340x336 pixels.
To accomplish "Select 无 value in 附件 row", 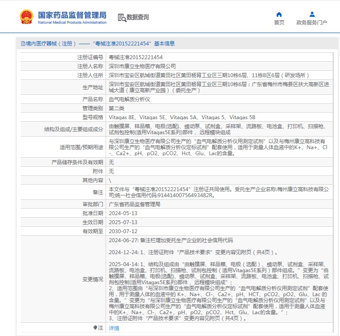I will (112, 171).
